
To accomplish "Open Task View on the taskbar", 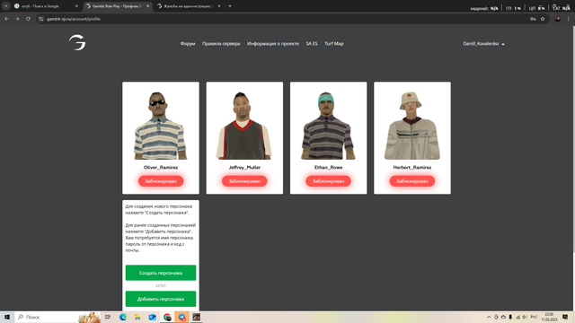I will click(108, 317).
